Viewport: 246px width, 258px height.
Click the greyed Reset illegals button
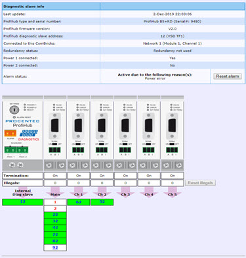(x=200, y=183)
